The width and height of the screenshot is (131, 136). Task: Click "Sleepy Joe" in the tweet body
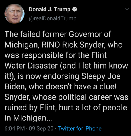(101, 76)
